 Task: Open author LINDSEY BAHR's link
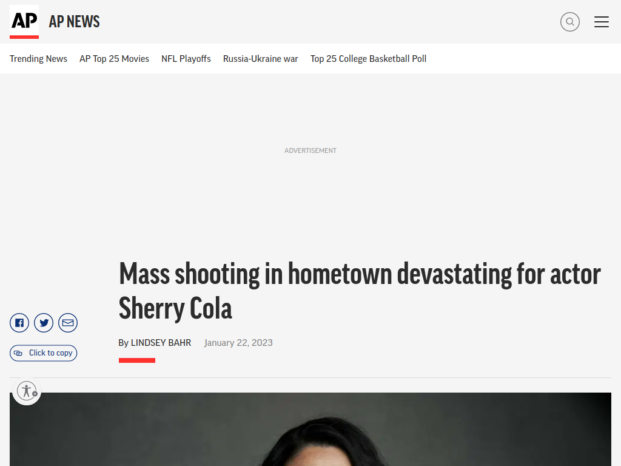point(161,343)
